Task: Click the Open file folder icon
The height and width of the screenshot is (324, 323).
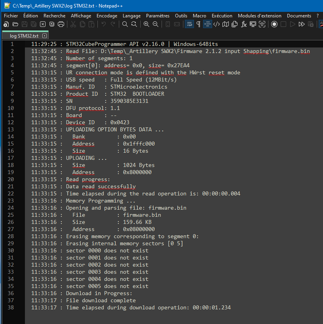Action: point(15,24)
